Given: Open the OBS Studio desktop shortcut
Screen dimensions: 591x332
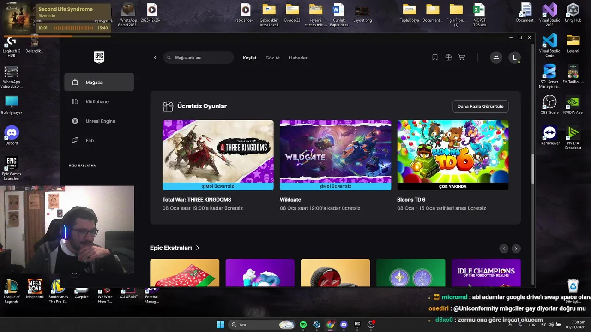Looking at the screenshot, I should (549, 105).
